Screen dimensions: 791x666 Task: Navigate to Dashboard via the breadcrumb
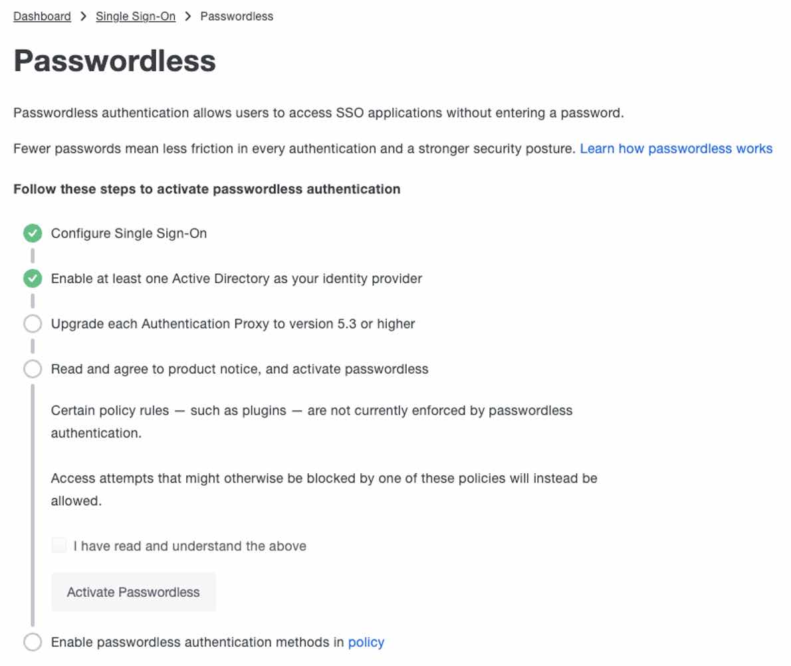41,15
